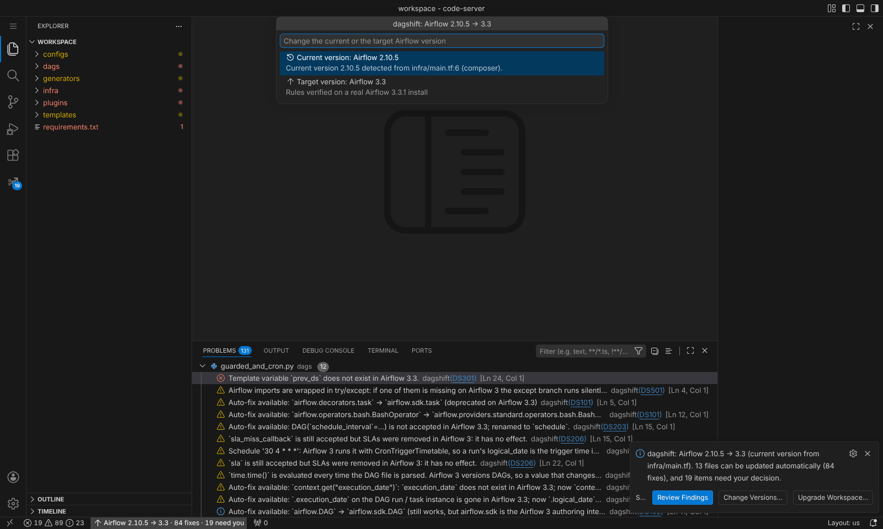Image resolution: width=883 pixels, height=529 pixels.
Task: Open the Manage gear in activity bar
Action: 13,504
